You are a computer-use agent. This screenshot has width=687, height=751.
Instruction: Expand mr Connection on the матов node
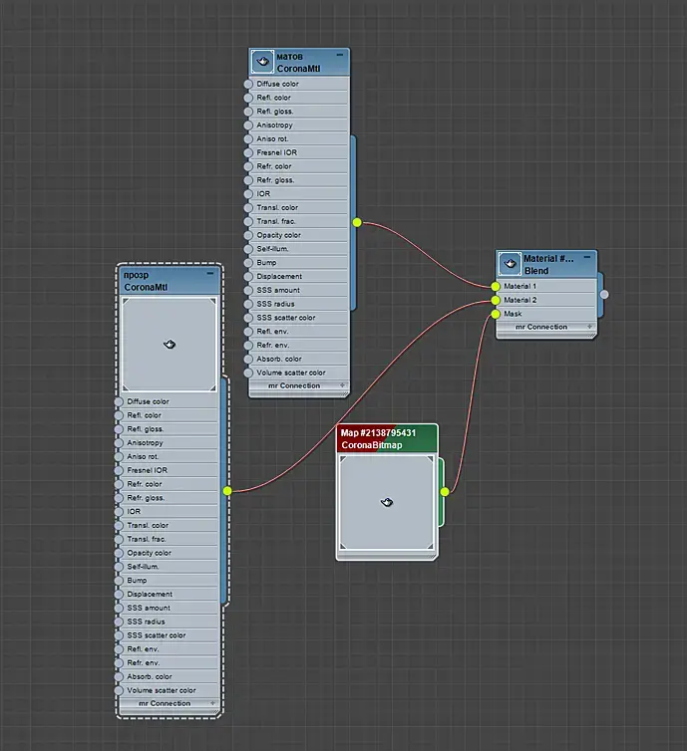(x=342, y=385)
